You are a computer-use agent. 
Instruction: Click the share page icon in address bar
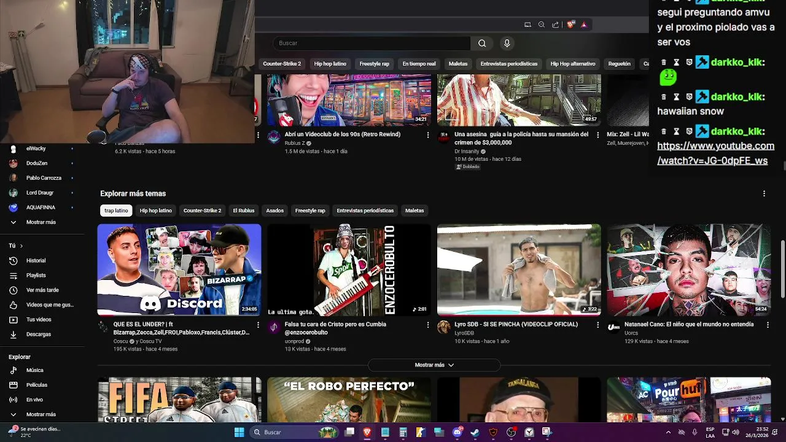pyautogui.click(x=556, y=25)
